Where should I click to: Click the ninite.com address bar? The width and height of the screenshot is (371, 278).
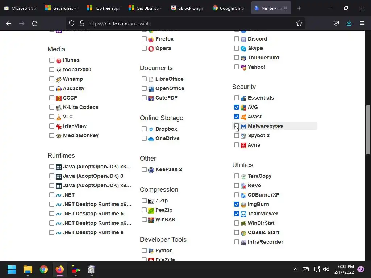click(185, 24)
